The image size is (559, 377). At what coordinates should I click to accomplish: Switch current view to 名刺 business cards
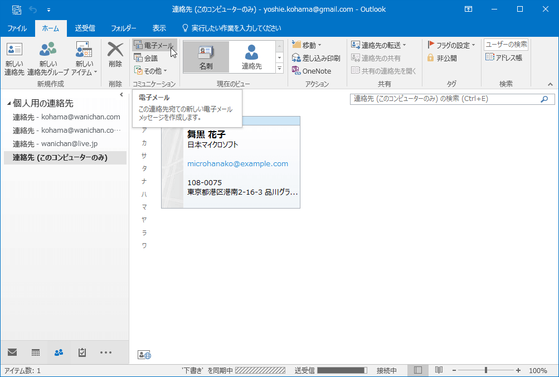[x=207, y=56]
